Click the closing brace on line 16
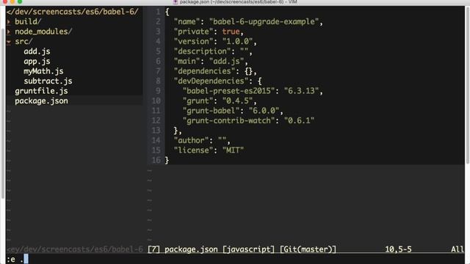The width and height of the screenshot is (470, 264). point(167,160)
